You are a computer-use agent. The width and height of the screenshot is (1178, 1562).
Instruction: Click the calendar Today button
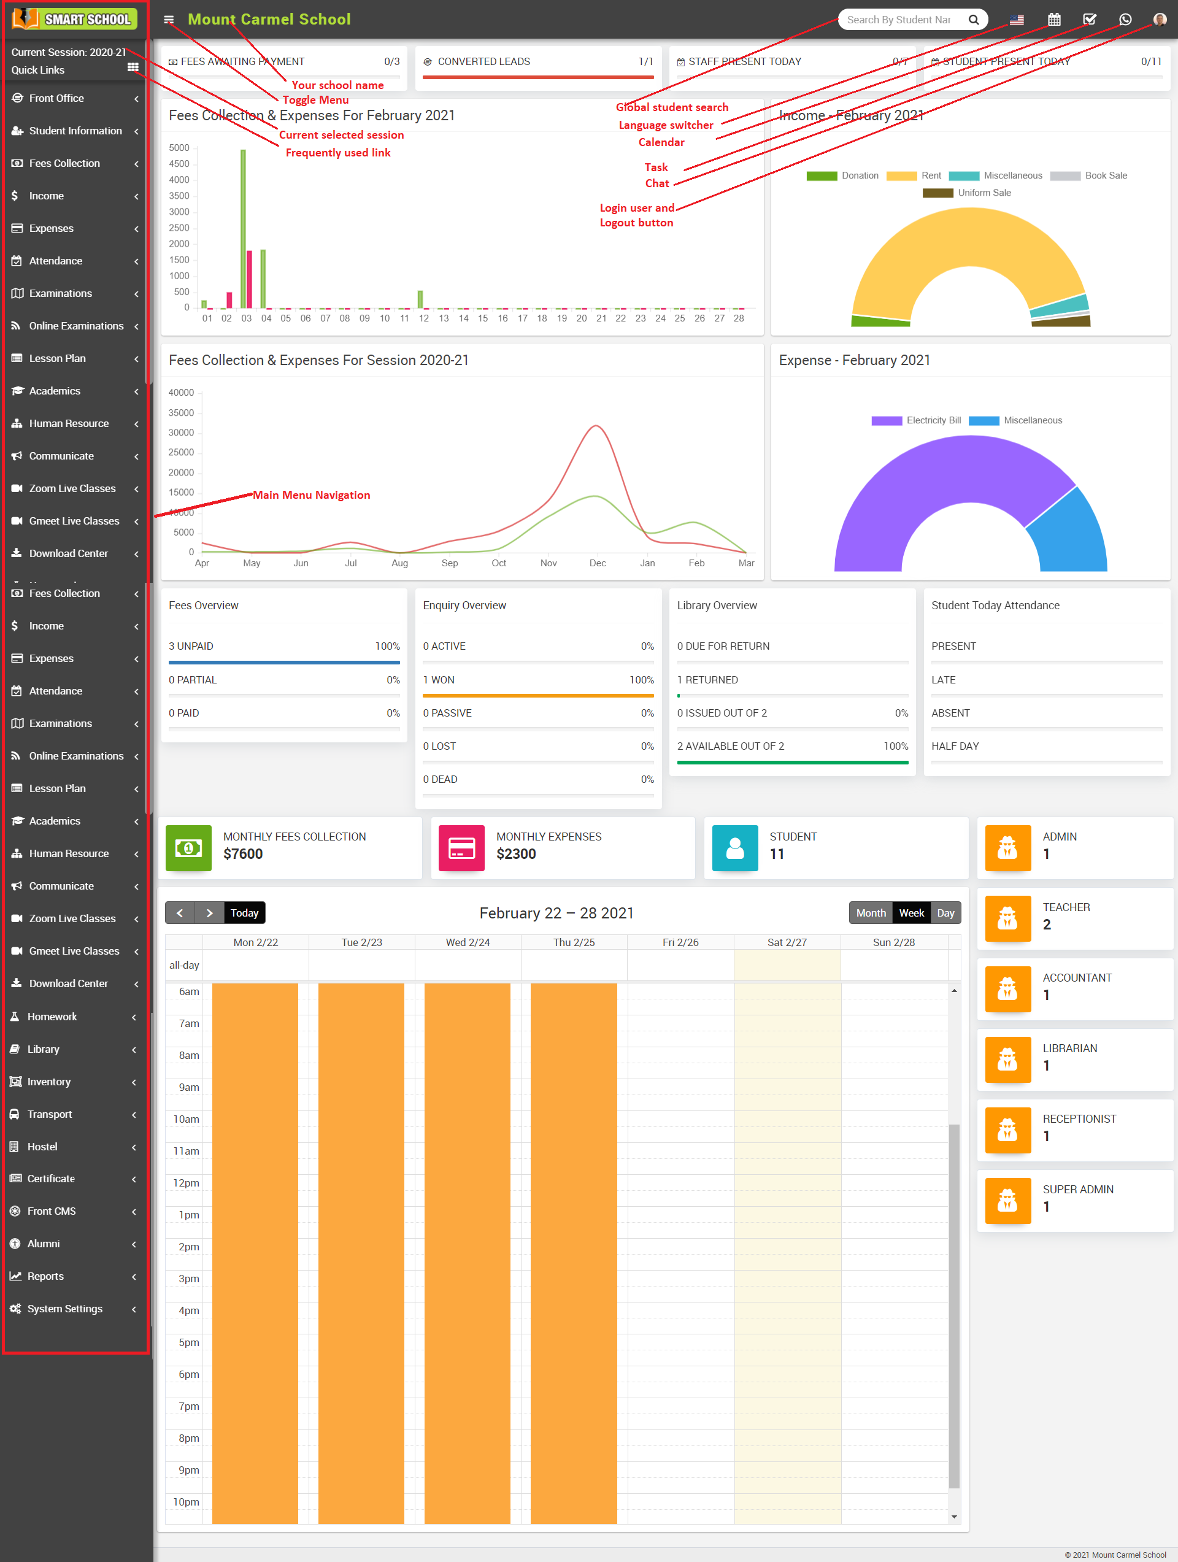(244, 913)
